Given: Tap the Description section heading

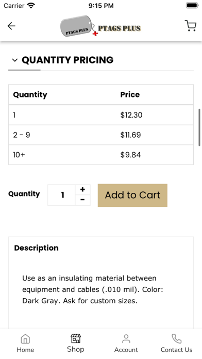Looking at the screenshot, I should (x=36, y=248).
